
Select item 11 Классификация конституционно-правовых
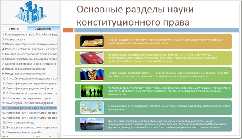[29, 83]
